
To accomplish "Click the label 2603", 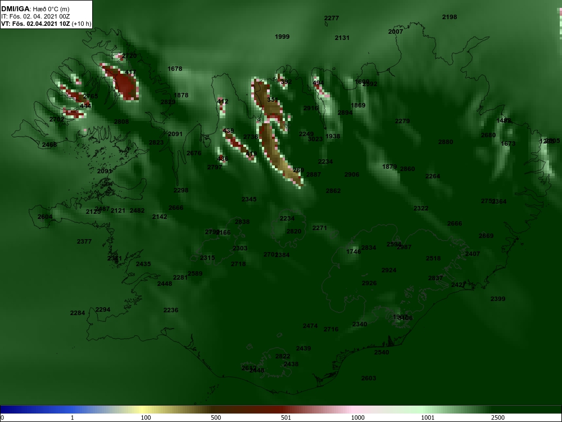I will pos(369,378).
